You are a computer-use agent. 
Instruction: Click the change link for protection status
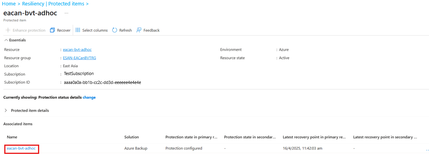coord(89,97)
